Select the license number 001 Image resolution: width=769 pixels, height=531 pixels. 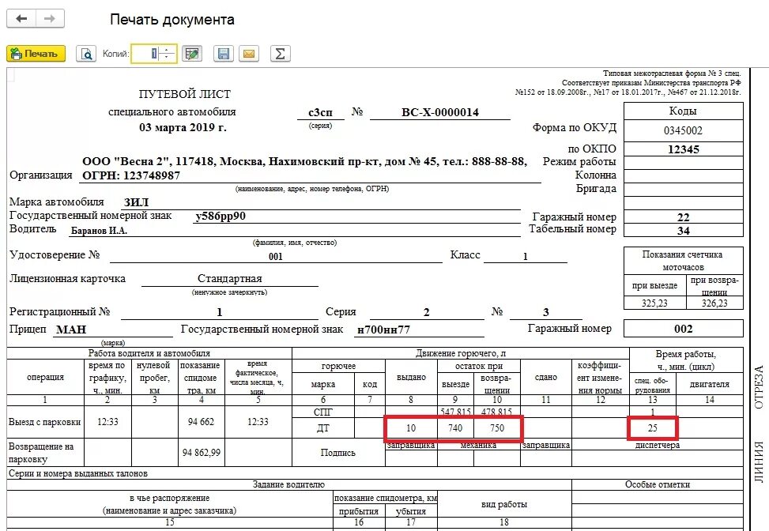pyautogui.click(x=276, y=256)
